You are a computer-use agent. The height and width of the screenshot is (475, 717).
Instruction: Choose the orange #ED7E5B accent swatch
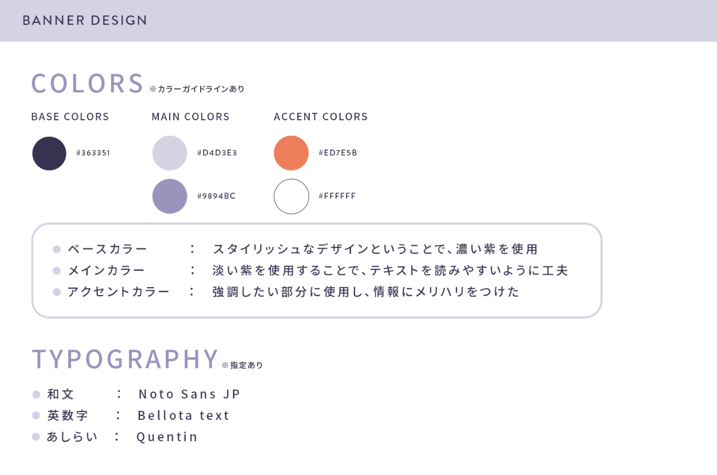point(291,153)
